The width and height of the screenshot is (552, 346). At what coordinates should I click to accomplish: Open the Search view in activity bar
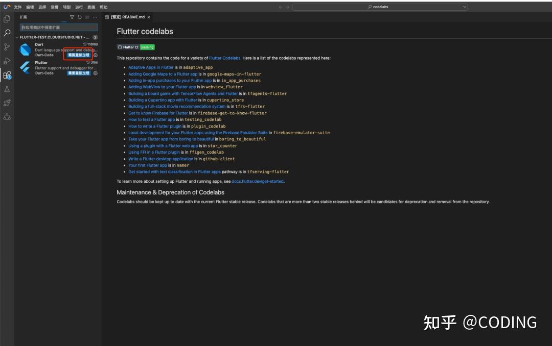tap(7, 33)
